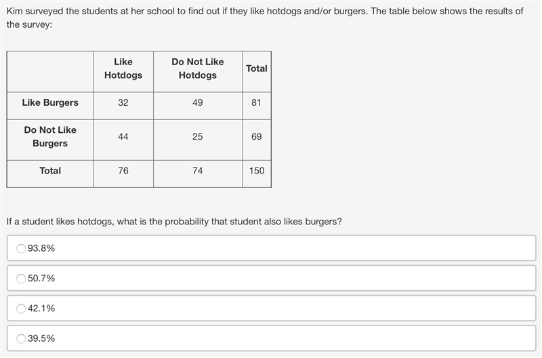Click the table cell showing 44

tap(123, 140)
